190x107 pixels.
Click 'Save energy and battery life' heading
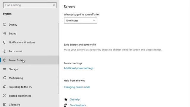point(80,45)
